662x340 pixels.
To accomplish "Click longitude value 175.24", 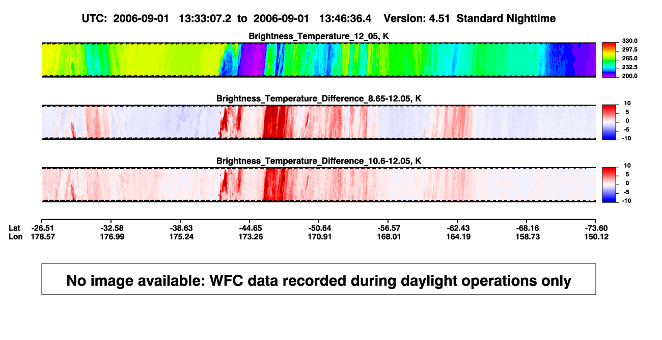I will [181, 237].
